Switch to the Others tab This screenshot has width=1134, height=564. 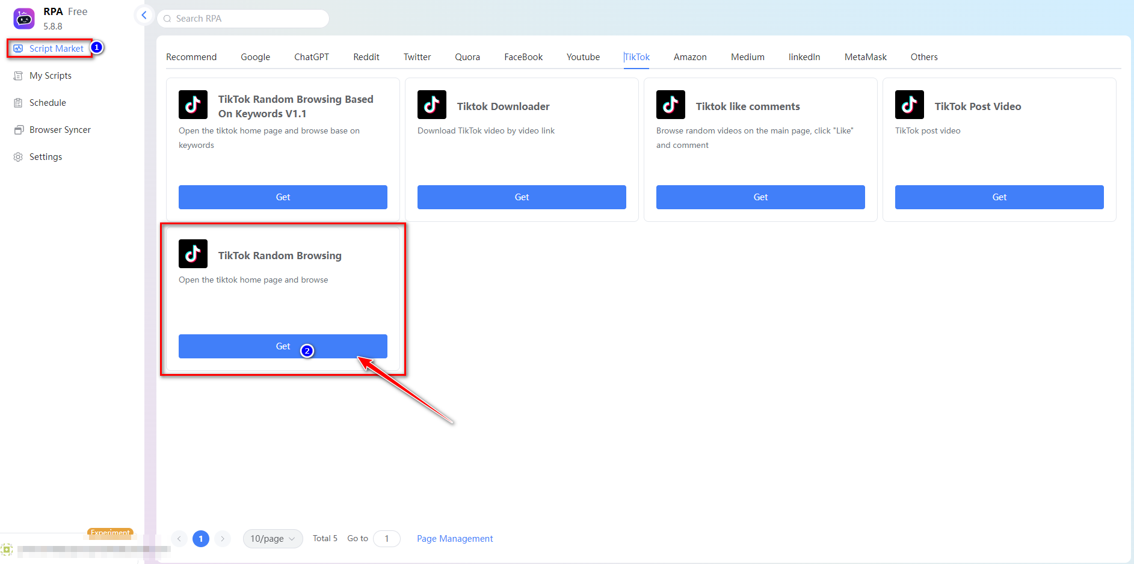tap(924, 57)
